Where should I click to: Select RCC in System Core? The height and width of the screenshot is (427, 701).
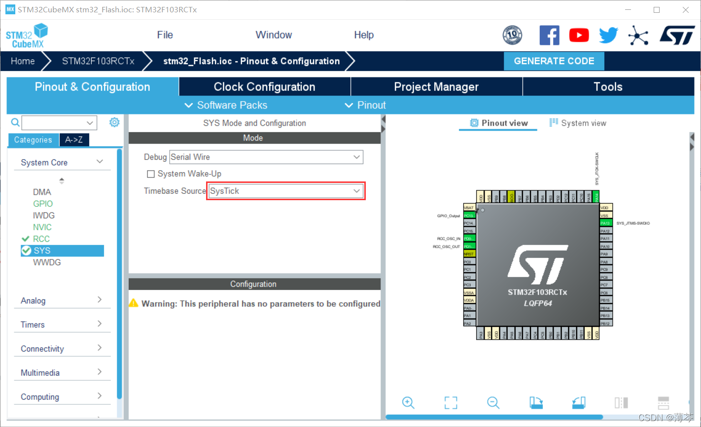[x=41, y=239]
